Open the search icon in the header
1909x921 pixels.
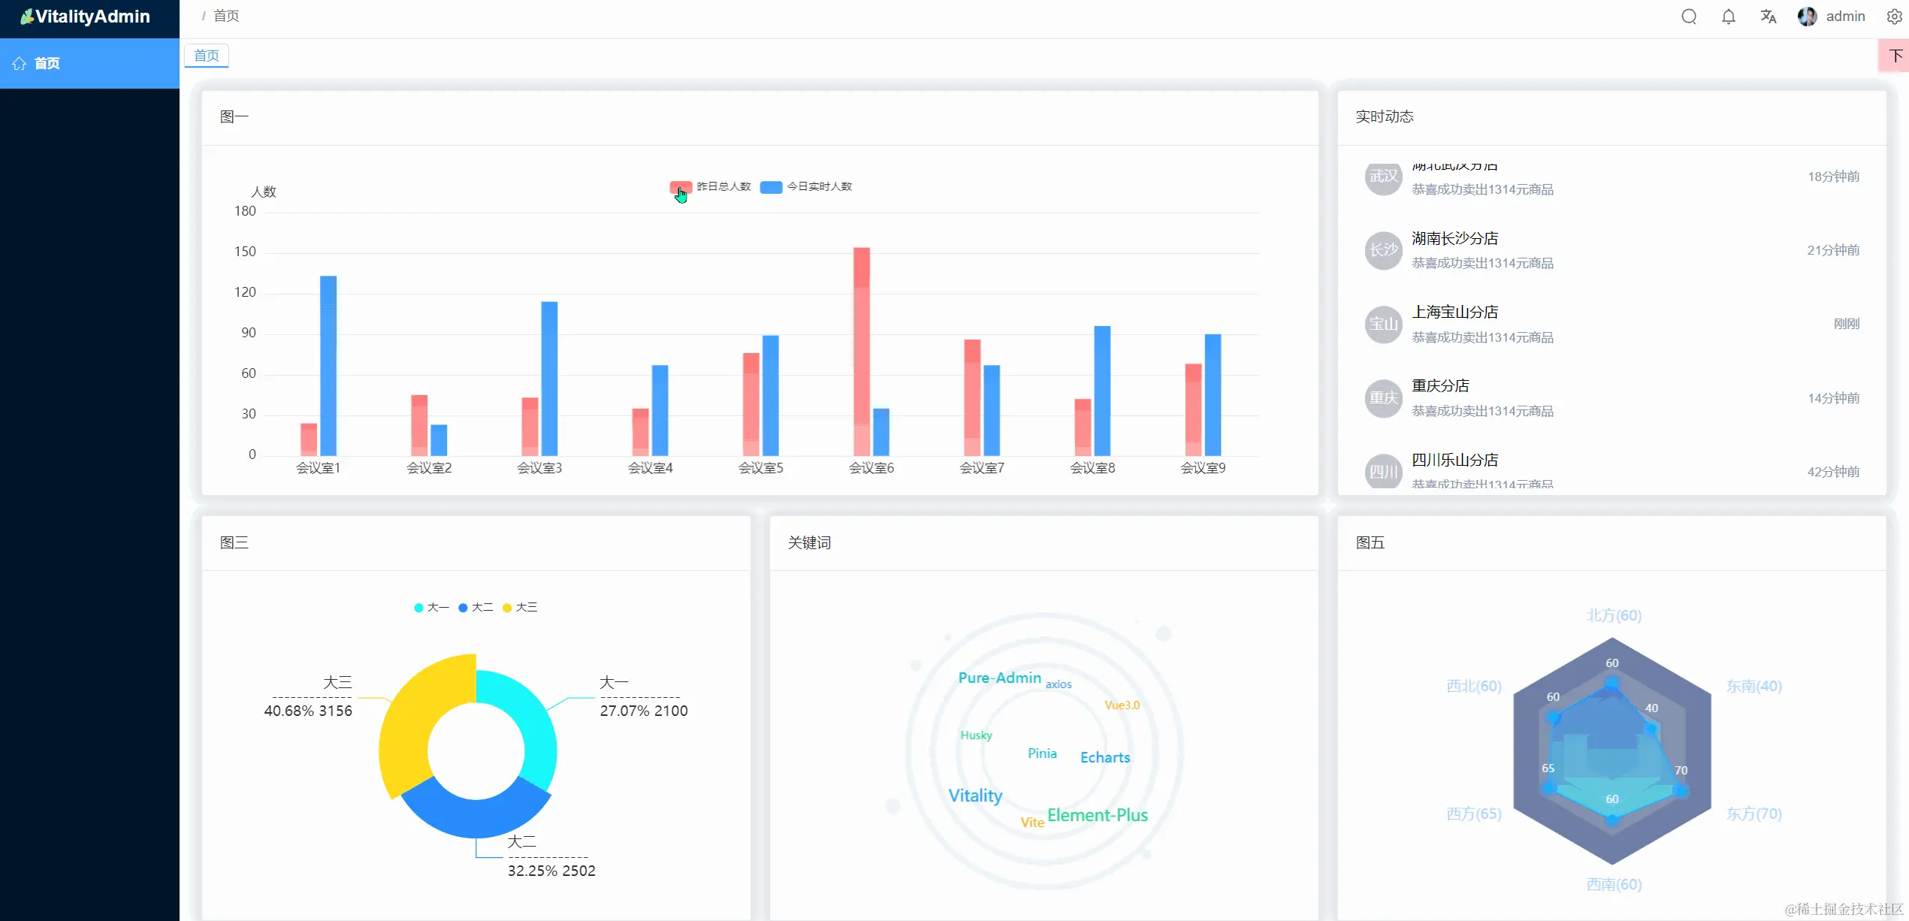[x=1689, y=17]
